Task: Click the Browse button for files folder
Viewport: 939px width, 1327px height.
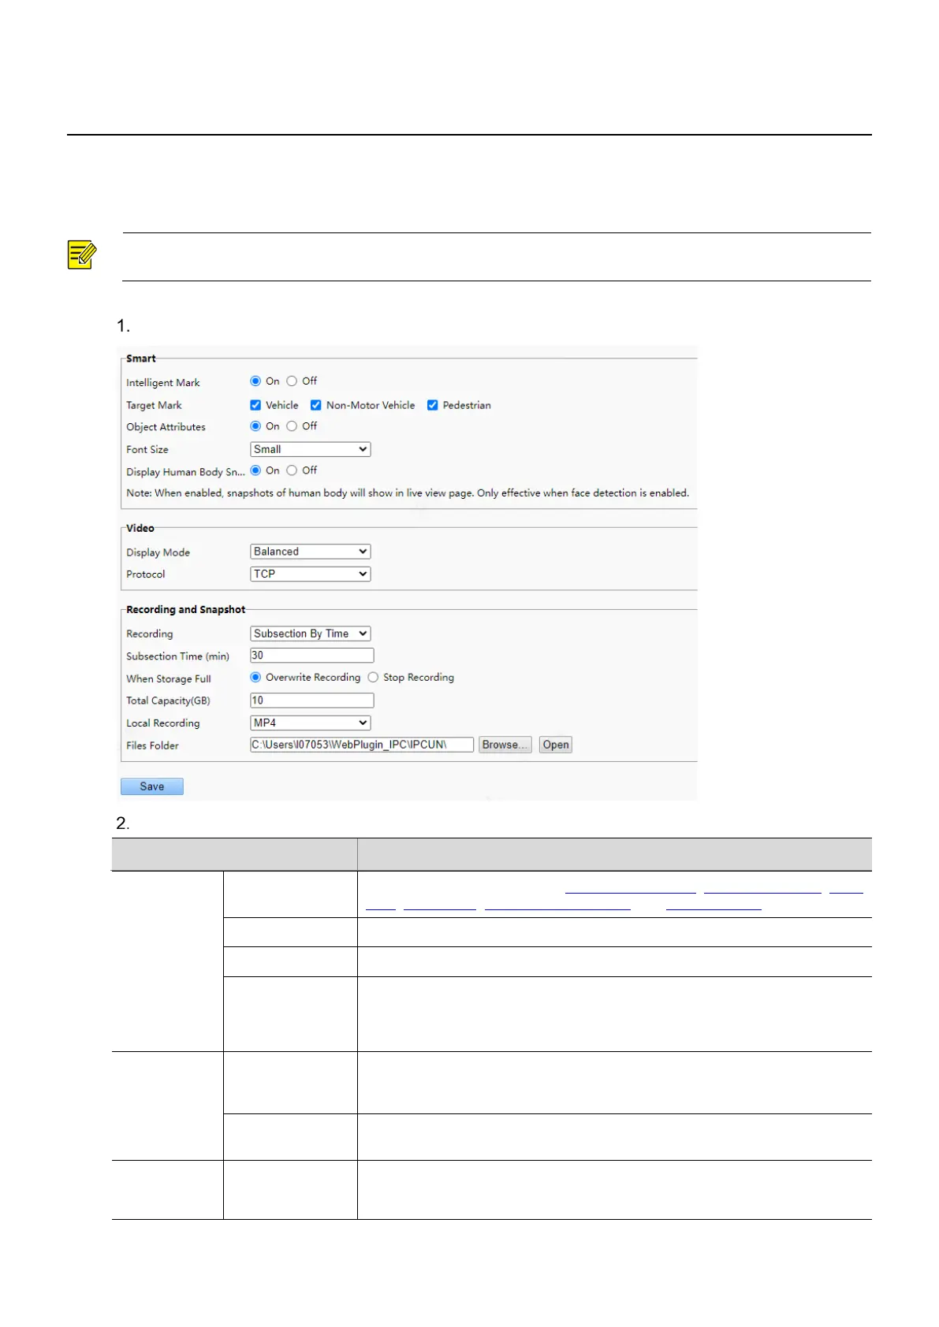Action: click(505, 745)
